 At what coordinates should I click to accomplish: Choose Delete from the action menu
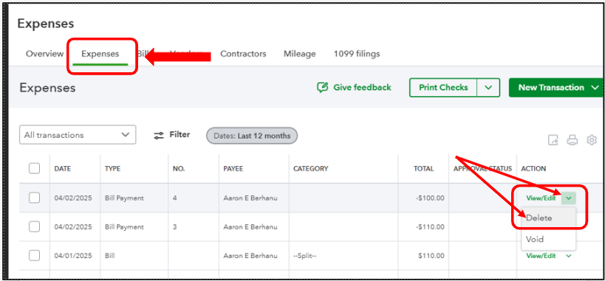(x=548, y=218)
